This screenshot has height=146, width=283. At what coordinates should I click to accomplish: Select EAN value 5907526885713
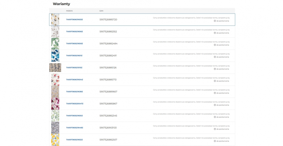click(108, 80)
